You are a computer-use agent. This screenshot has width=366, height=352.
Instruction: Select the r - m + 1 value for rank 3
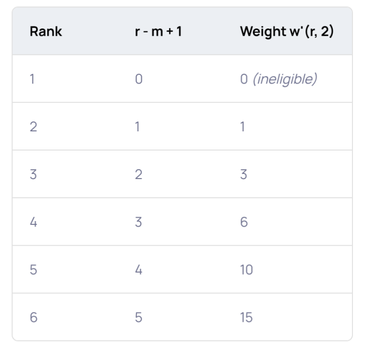139,175
